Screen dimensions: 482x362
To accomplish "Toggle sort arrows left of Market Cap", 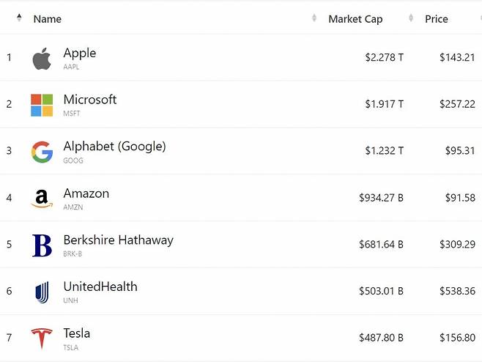I will 314,18.
